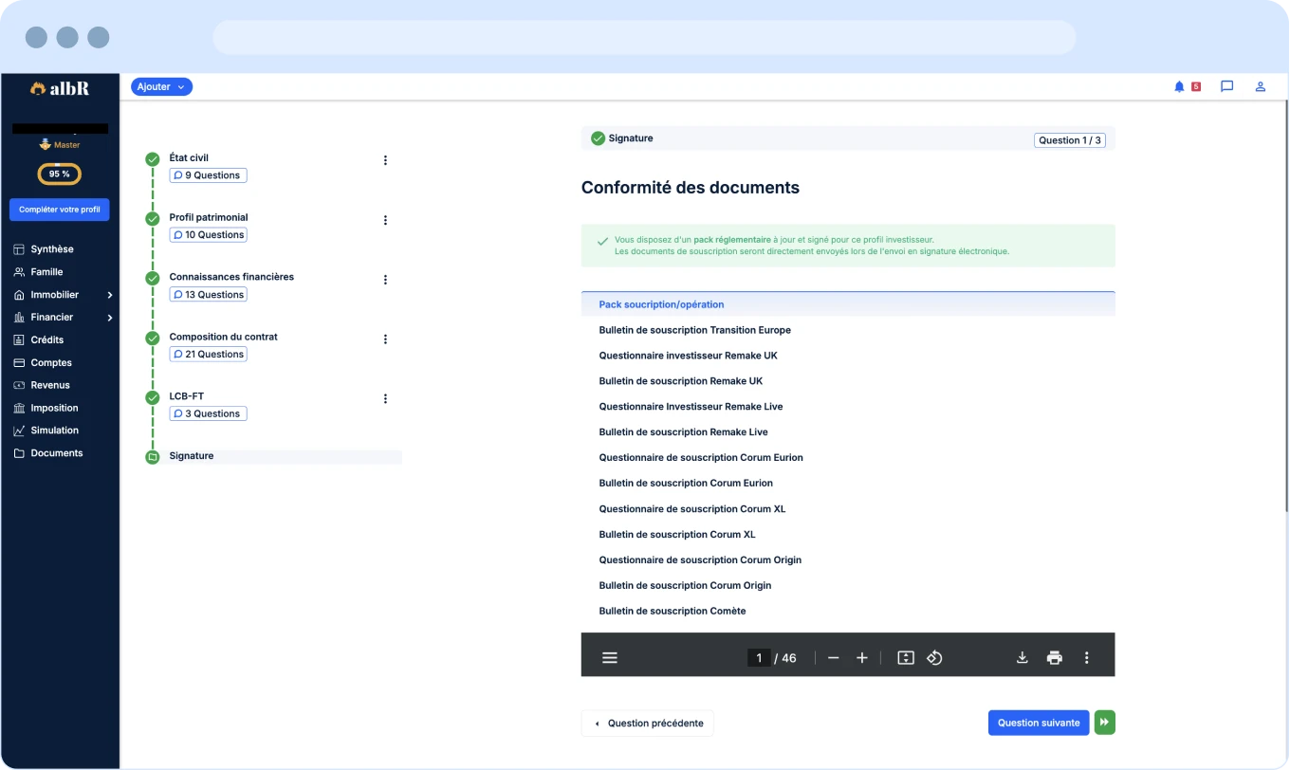Print the PDF document
Screen dimensions: 1290x770
(1054, 657)
